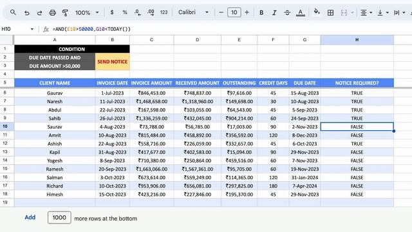The image size is (412, 232).
Task: Click the horizontal align icon
Action: click(x=364, y=12)
